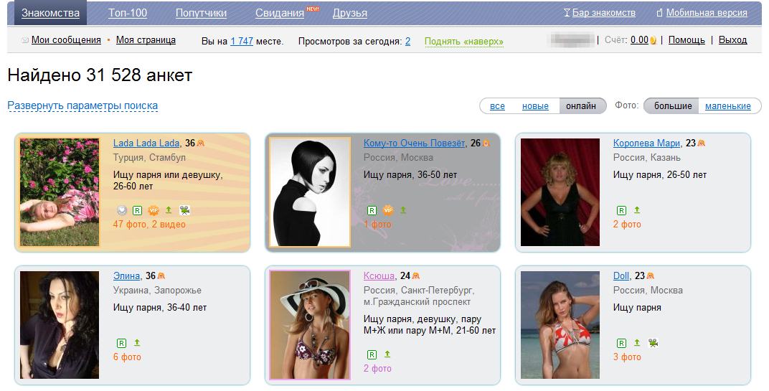Open the Помощь link
Image resolution: width=769 pixels, height=391 pixels.
[687, 40]
